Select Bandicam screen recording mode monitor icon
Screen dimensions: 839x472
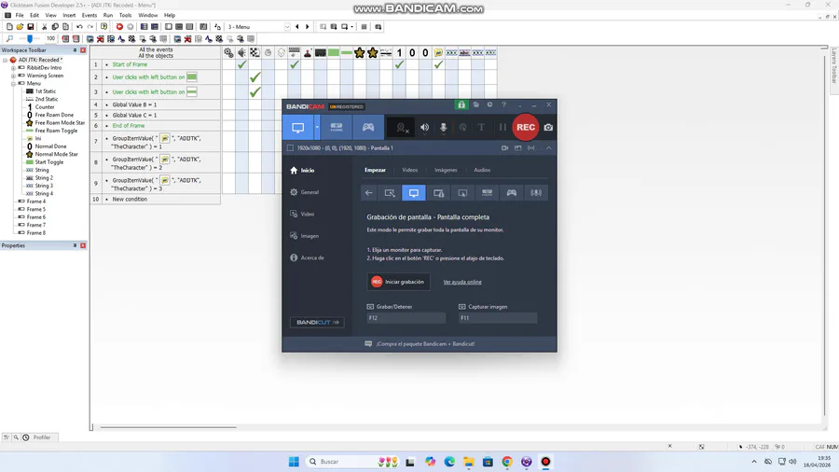click(298, 128)
